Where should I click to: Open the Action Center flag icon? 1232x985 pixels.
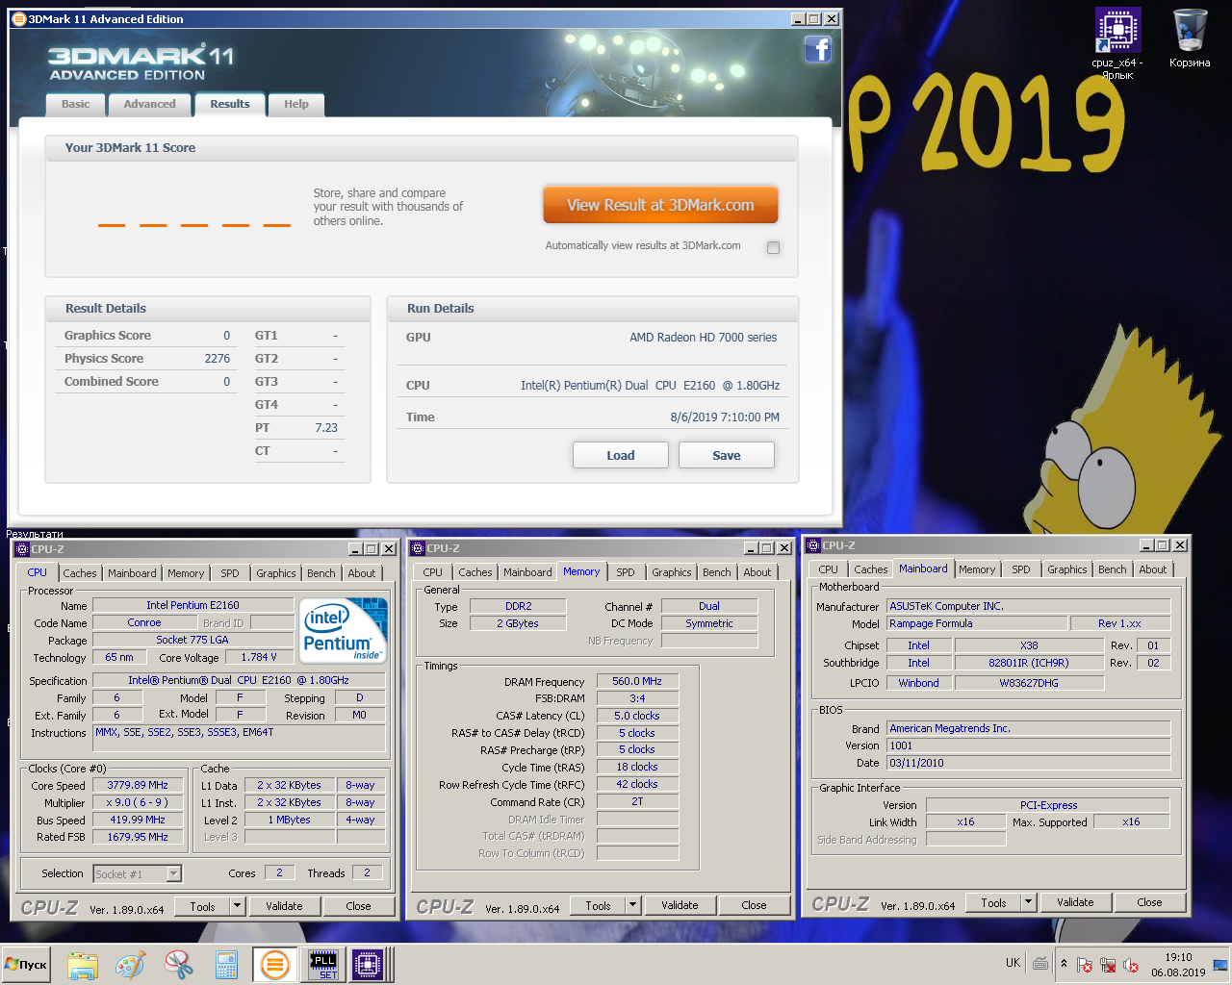coord(1085,965)
